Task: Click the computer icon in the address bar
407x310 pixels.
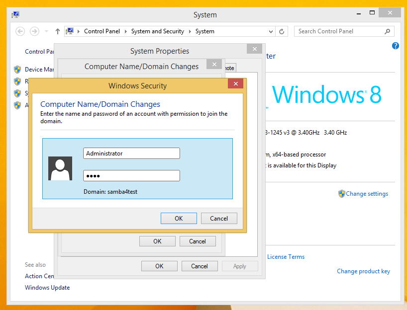Action: tap(70, 31)
